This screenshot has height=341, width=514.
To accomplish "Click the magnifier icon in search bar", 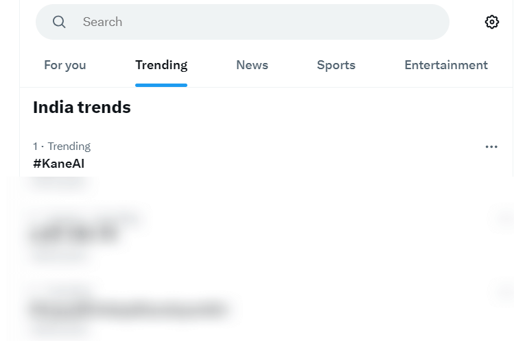I will [60, 22].
